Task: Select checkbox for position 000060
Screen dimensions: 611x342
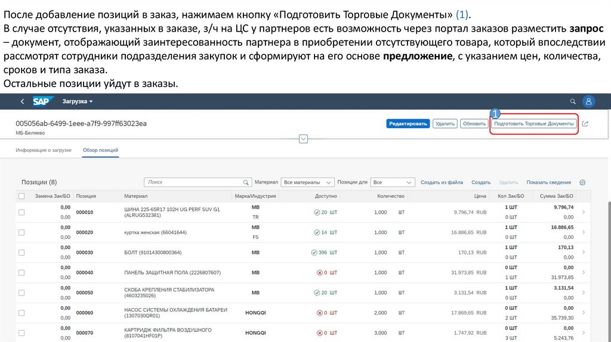Action: 21,313
